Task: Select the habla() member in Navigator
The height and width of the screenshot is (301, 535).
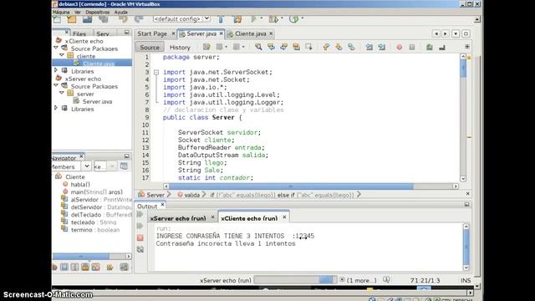Action: coord(80,184)
